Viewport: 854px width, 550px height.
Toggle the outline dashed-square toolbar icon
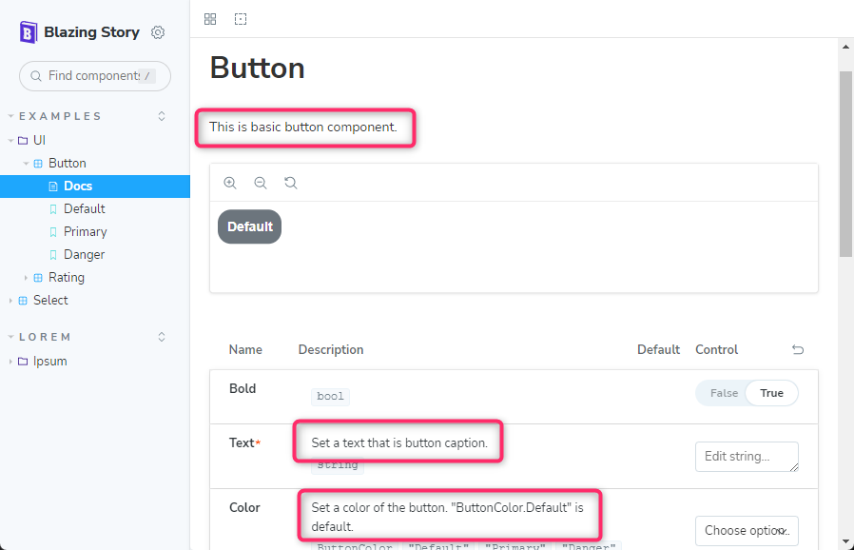241,19
